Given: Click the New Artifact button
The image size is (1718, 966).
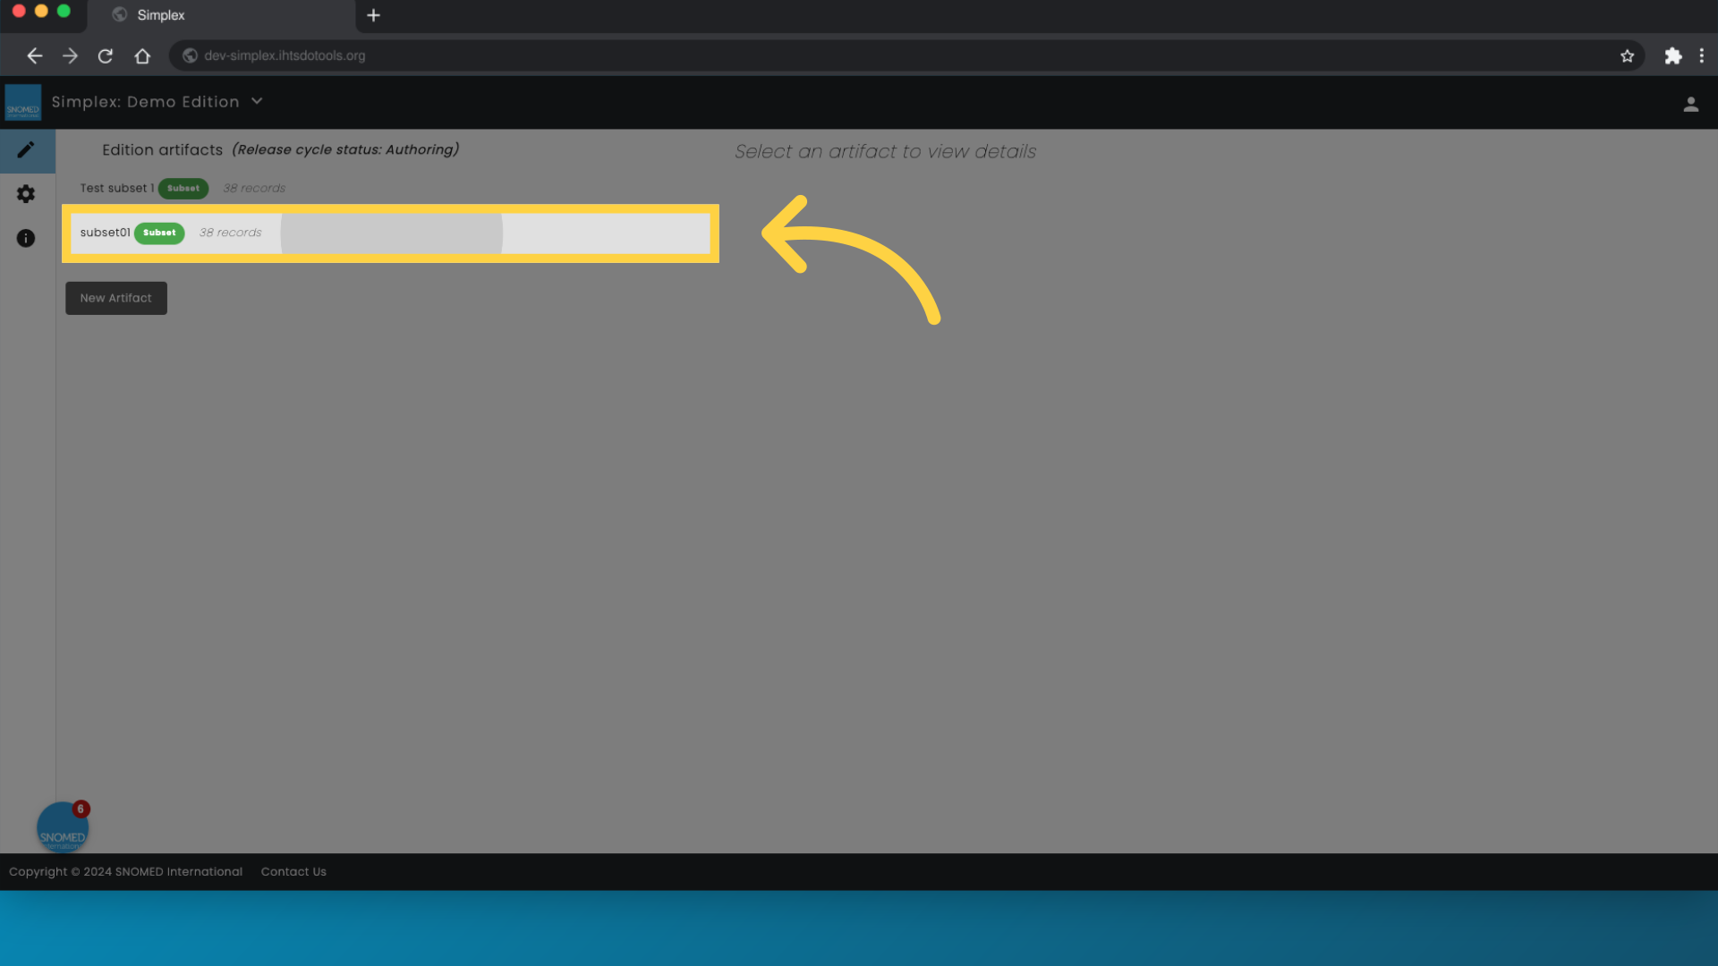Looking at the screenshot, I should tap(115, 297).
